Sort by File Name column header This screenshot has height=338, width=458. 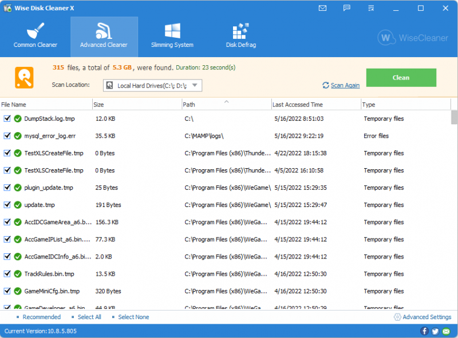46,105
